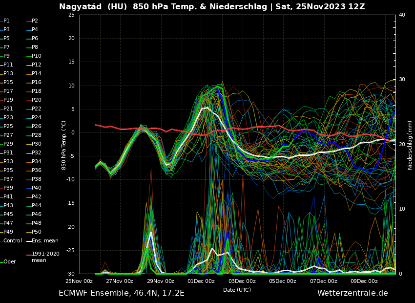415x303 pixels.
Task: Click the 850 hPa Temp. (°C) axis label
Action: click(64, 145)
